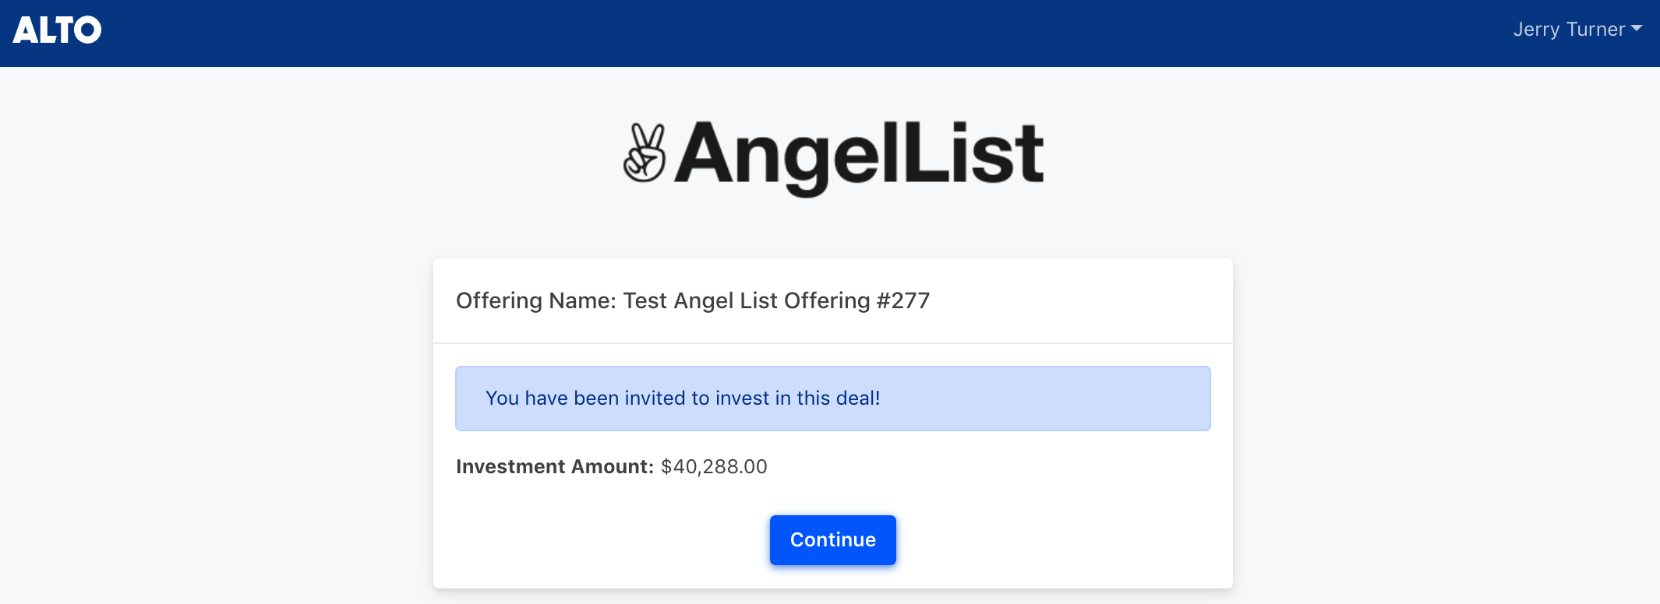1660x604 pixels.
Task: Click the Continue button
Action: tap(832, 540)
